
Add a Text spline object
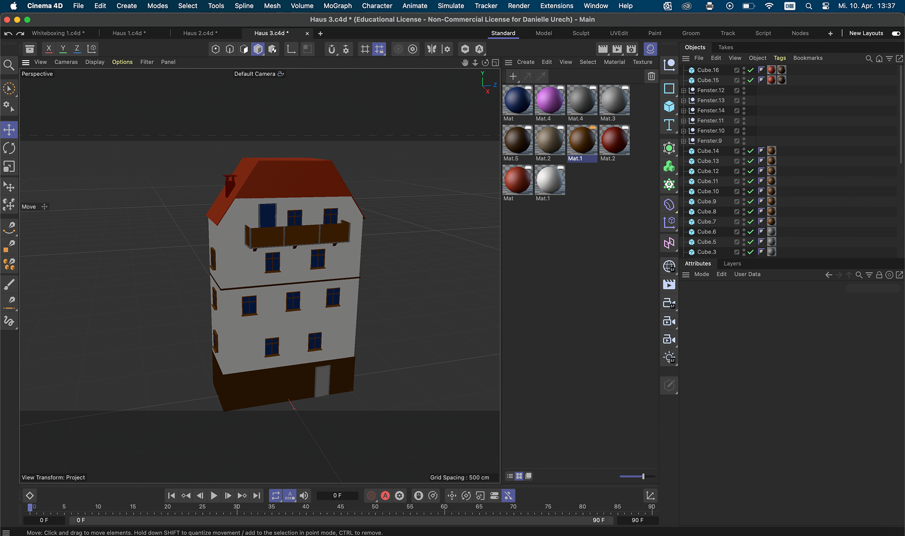(x=669, y=125)
